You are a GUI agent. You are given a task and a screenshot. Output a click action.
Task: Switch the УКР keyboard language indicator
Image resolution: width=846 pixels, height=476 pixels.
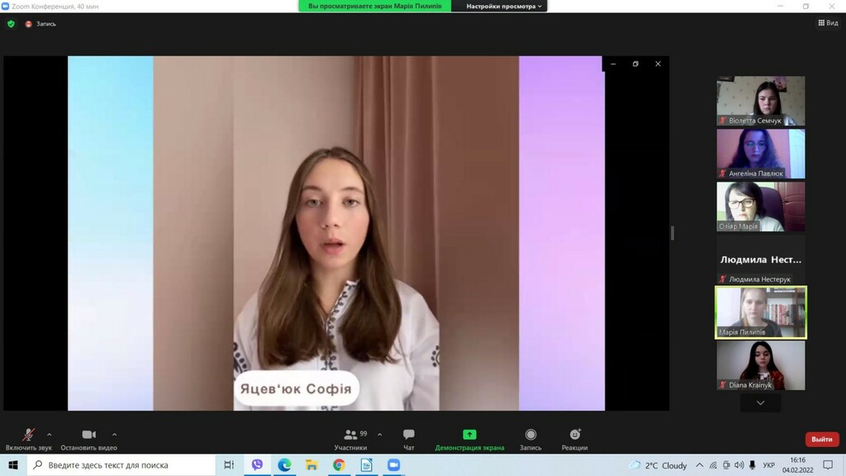coord(768,465)
